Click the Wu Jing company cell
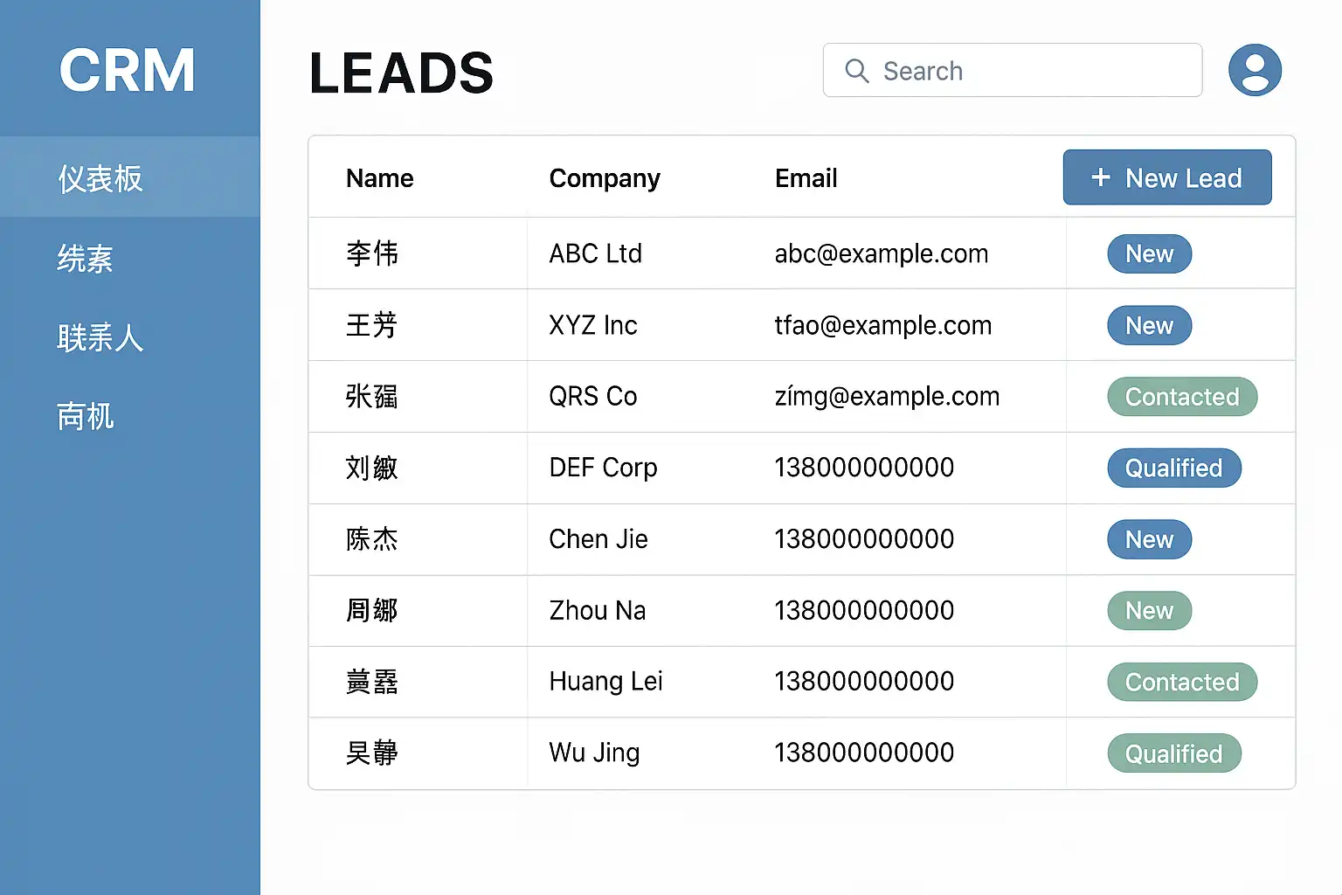This screenshot has width=1342, height=895. pos(595,753)
